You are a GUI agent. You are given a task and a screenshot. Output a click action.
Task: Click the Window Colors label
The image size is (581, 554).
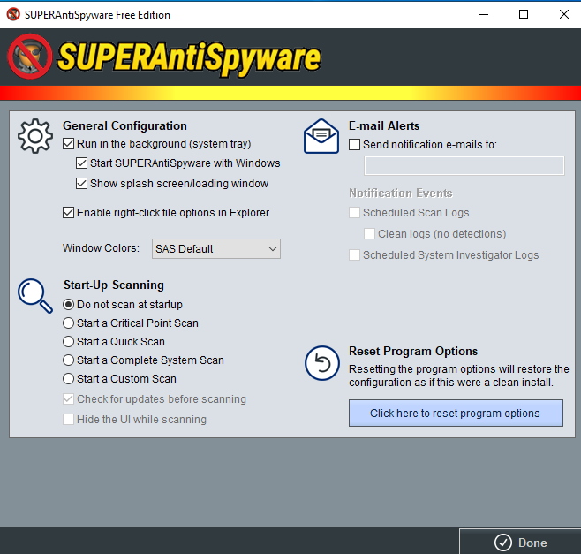click(x=101, y=248)
